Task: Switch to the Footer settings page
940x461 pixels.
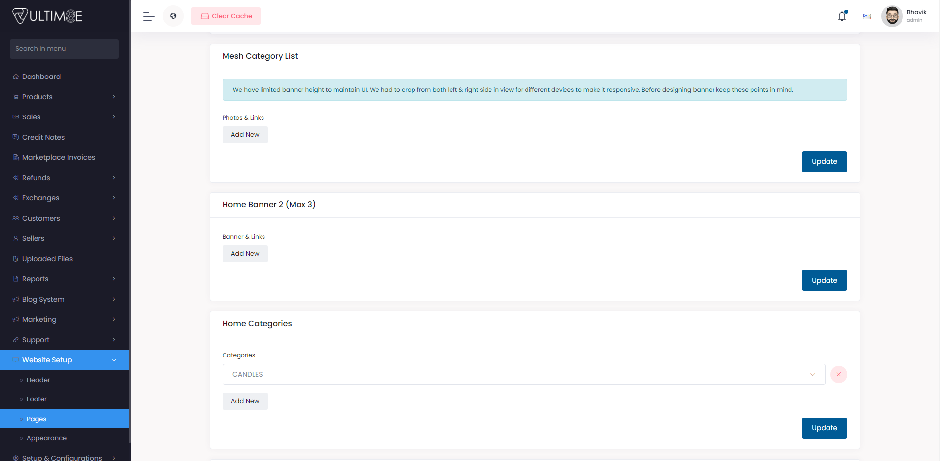Action: pyautogui.click(x=38, y=399)
